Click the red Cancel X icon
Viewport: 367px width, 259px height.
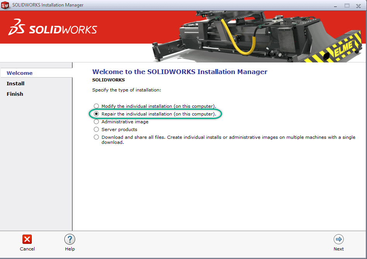click(27, 239)
